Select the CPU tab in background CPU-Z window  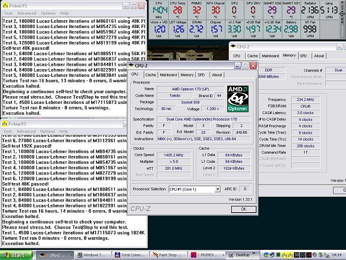click(236, 56)
